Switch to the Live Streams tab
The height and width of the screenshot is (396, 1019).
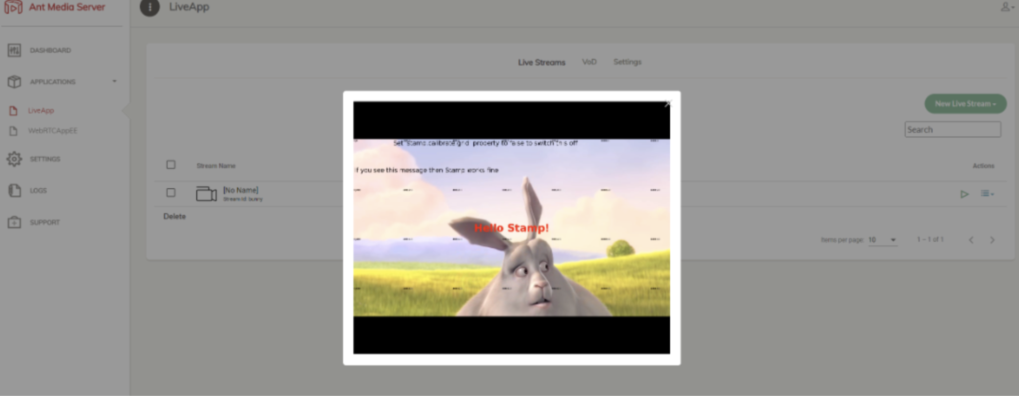pos(541,63)
